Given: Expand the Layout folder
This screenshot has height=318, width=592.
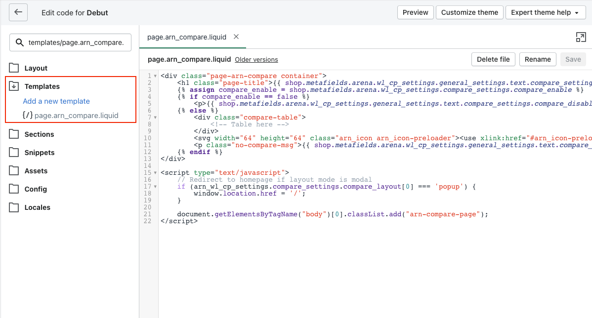Looking at the screenshot, I should tap(36, 68).
